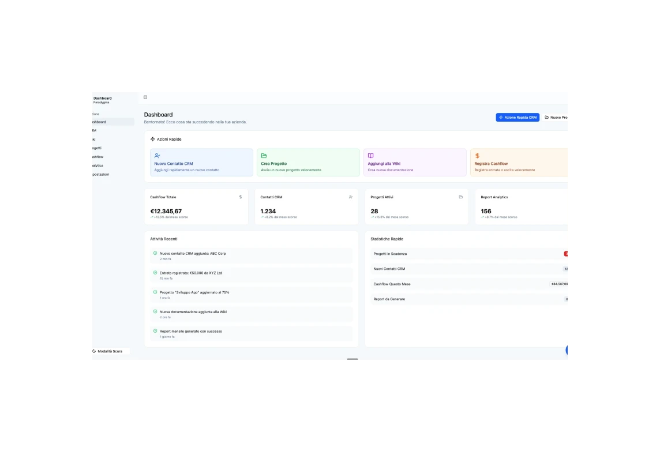Click 'Nuovo contatto CRM aggiunto: ABC Corp'
The width and height of the screenshot is (660, 452).
(x=193, y=254)
